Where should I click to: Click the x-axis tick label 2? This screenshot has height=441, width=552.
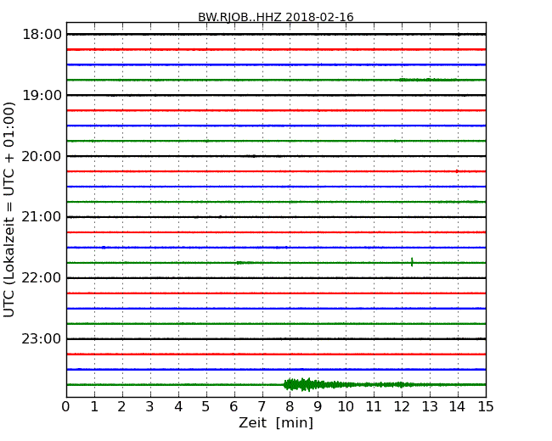(x=121, y=407)
